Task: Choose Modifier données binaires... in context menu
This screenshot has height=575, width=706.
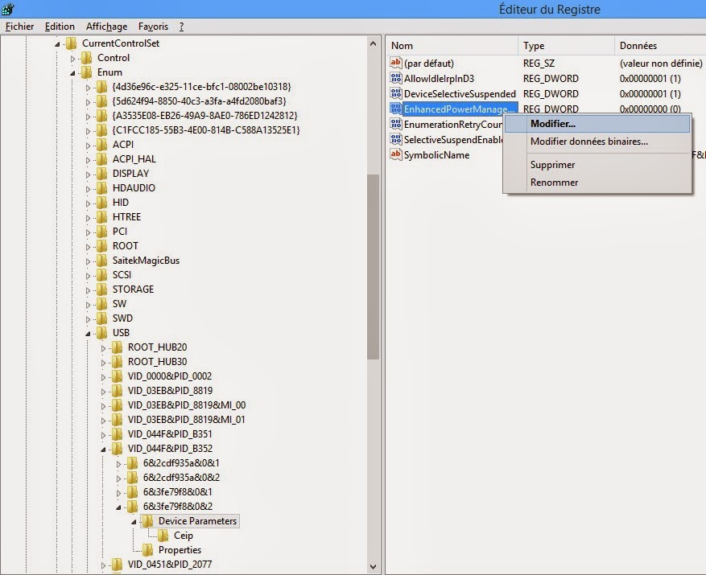Action: 597,142
